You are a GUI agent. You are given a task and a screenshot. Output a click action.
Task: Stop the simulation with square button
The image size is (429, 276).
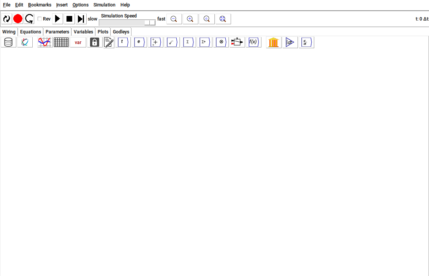click(x=69, y=19)
